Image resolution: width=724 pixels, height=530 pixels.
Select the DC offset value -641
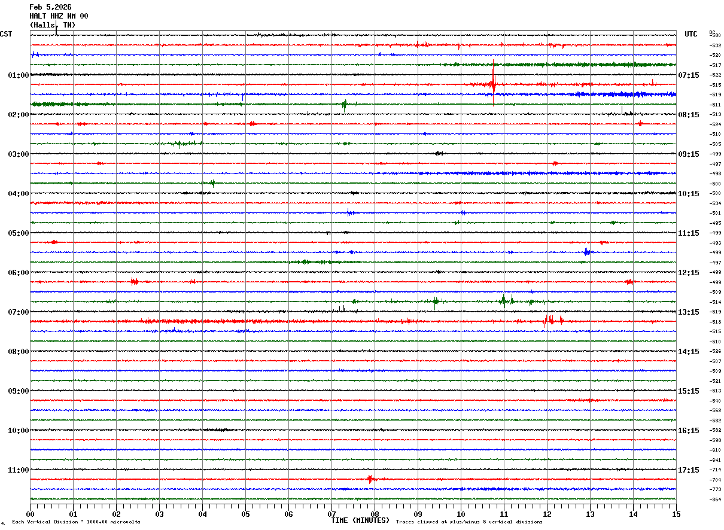[715, 460]
